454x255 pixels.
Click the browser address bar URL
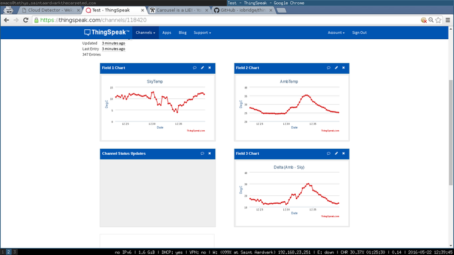point(93,20)
